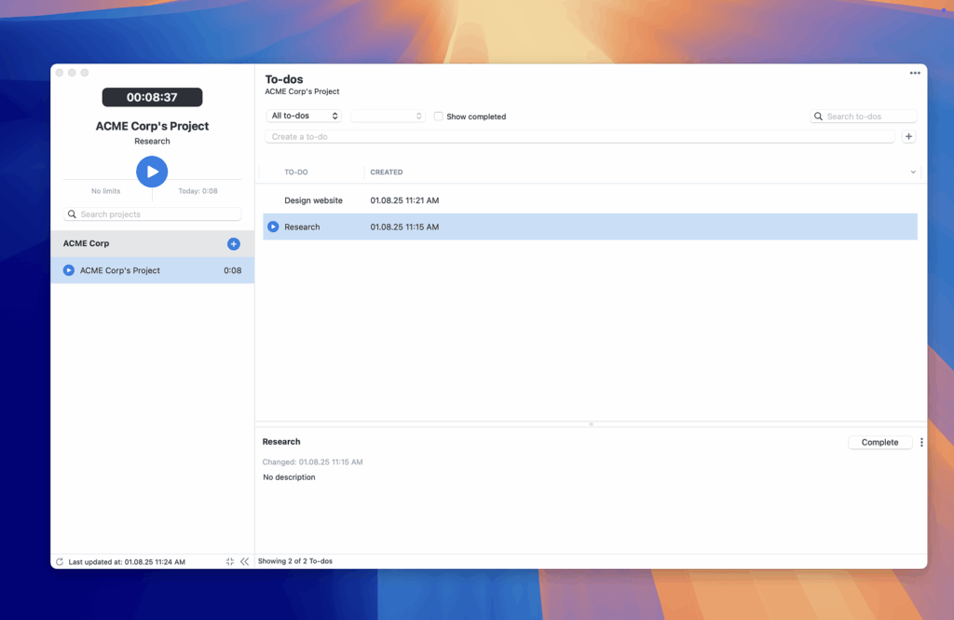This screenshot has width=954, height=620.
Task: Focus the Search projects field
Action: pyautogui.click(x=152, y=214)
